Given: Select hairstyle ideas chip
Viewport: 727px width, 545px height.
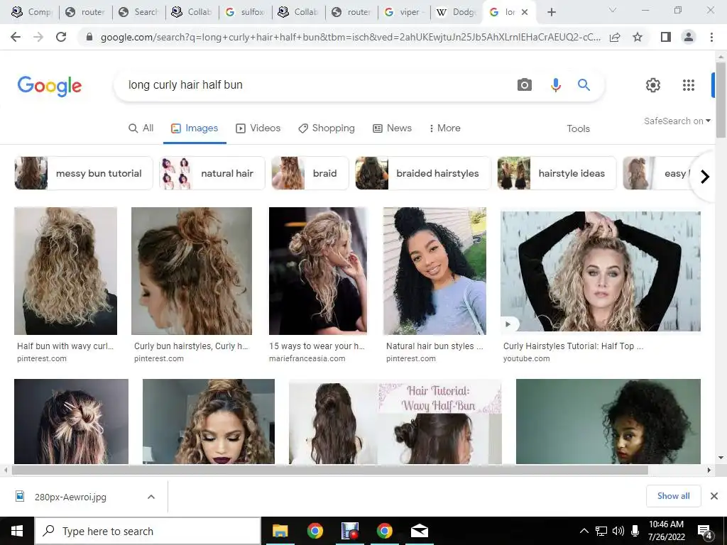Looking at the screenshot, I should (x=557, y=173).
